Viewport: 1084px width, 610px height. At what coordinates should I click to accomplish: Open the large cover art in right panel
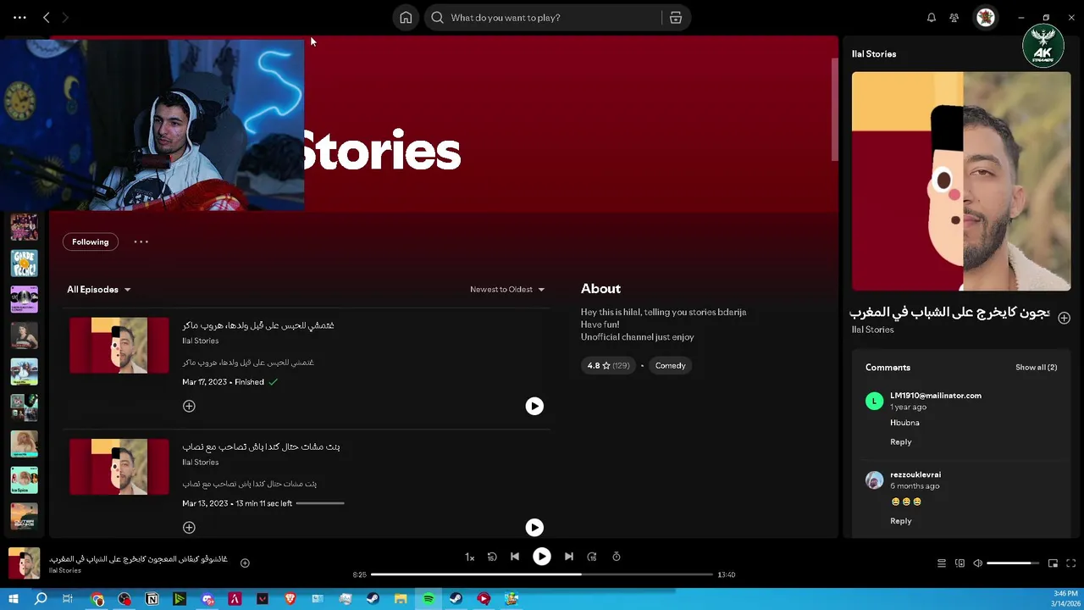961,181
